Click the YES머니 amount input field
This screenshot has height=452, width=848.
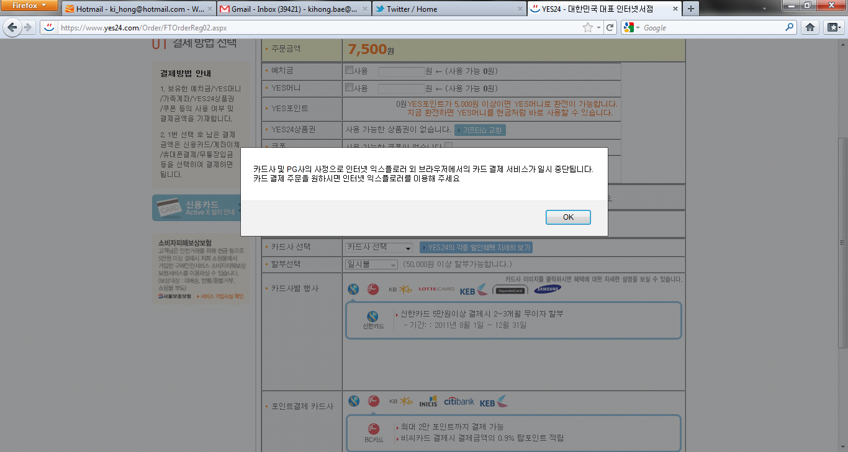tap(401, 89)
